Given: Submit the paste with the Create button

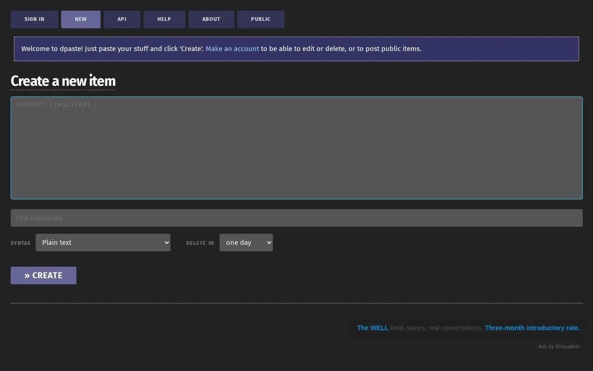Looking at the screenshot, I should [44, 275].
